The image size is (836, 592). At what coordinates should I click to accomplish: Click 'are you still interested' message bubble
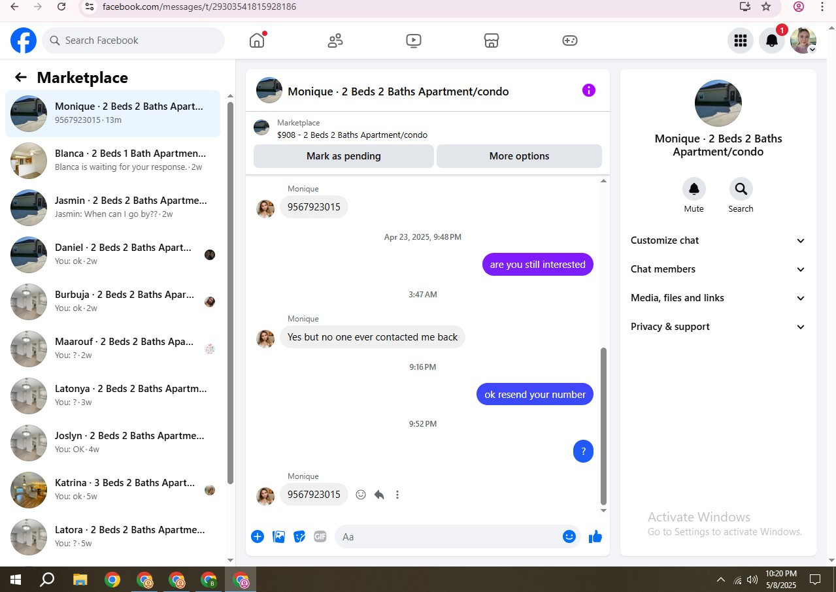538,265
